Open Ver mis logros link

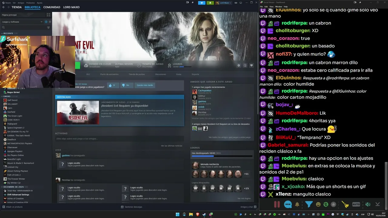(x=244, y=198)
